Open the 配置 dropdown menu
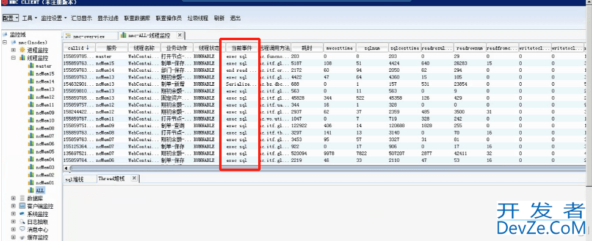The height and width of the screenshot is (241, 592). tap(10, 18)
